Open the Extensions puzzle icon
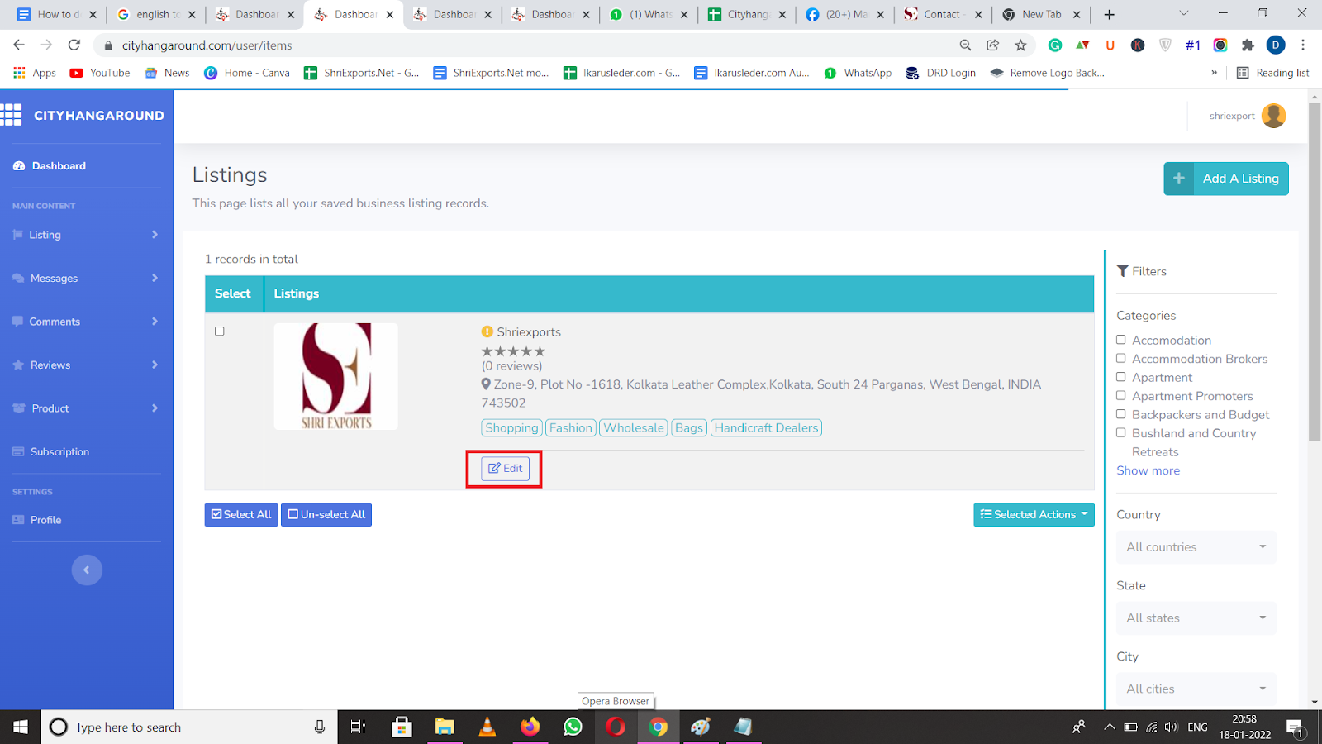1322x744 pixels. 1248,45
